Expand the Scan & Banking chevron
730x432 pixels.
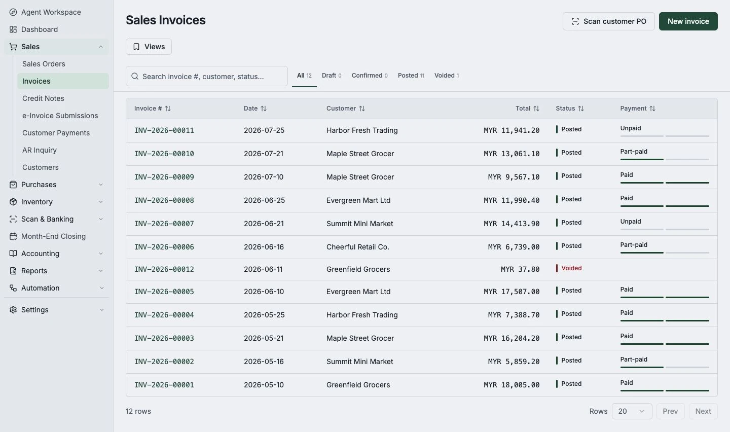(x=101, y=219)
